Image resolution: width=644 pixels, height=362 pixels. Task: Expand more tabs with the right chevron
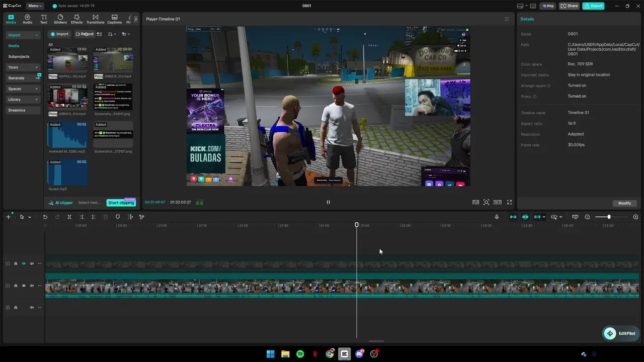[x=135, y=19]
